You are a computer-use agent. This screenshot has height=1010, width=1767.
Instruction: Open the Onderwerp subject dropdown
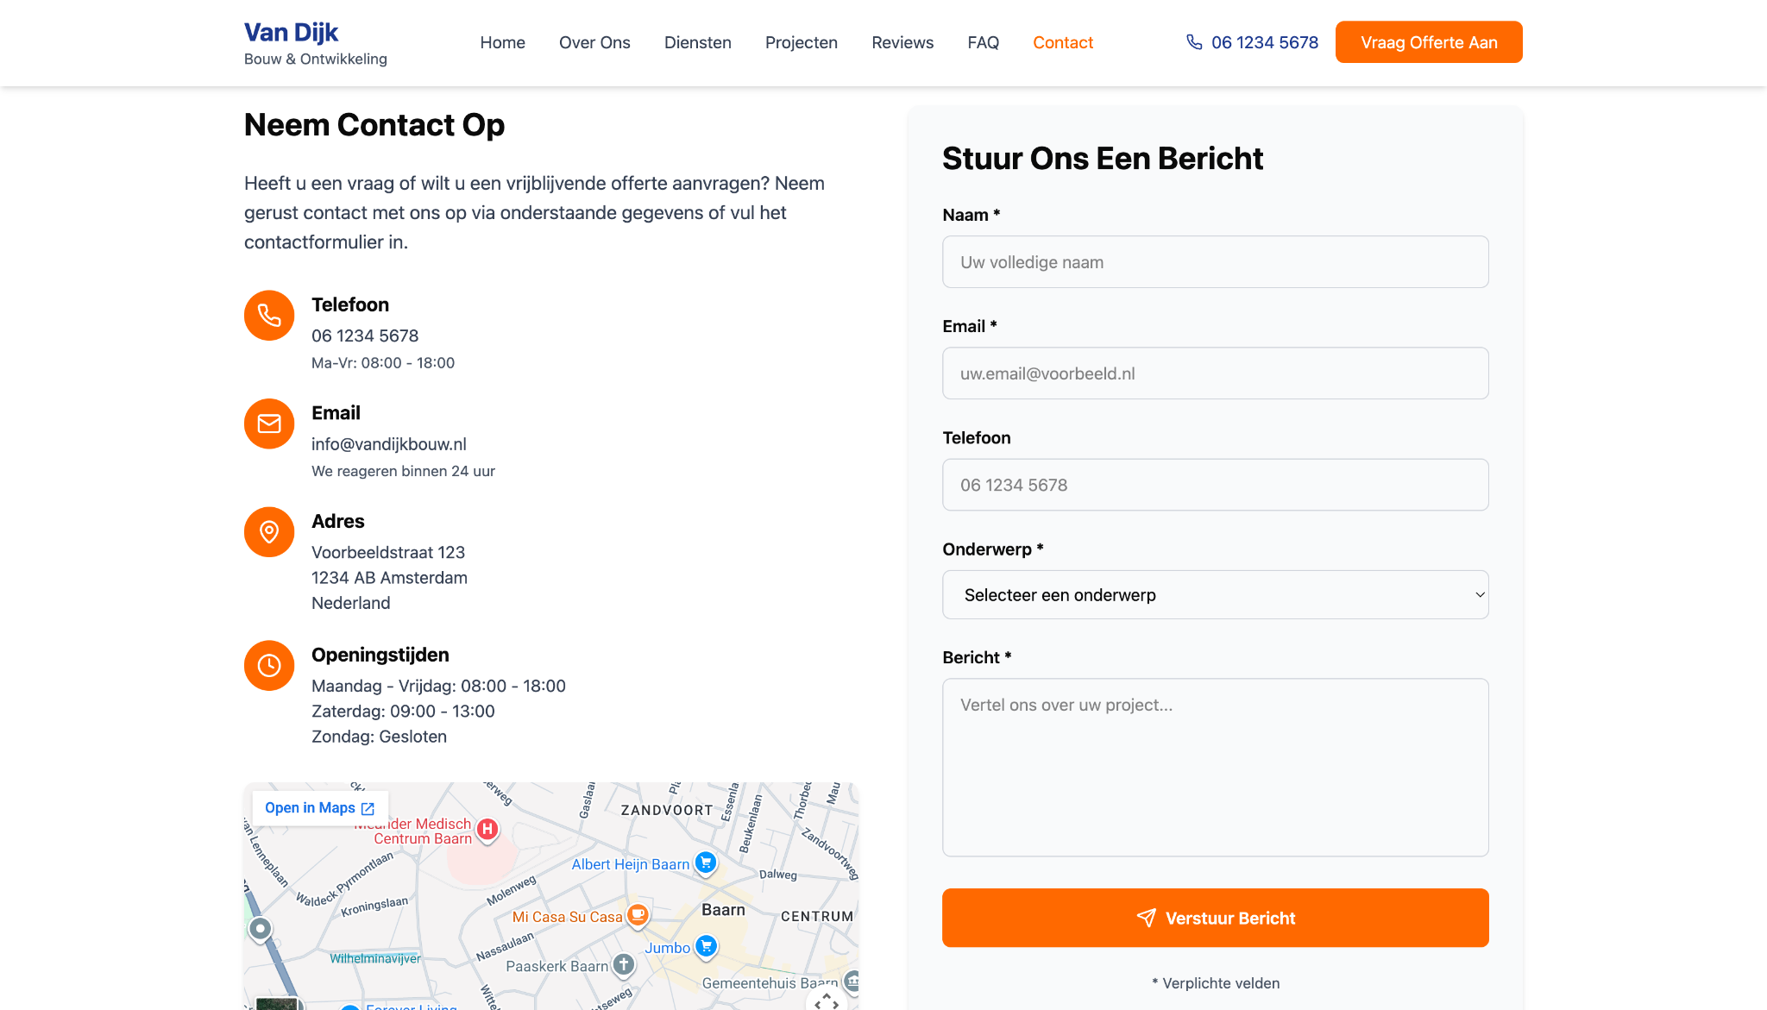(x=1215, y=595)
